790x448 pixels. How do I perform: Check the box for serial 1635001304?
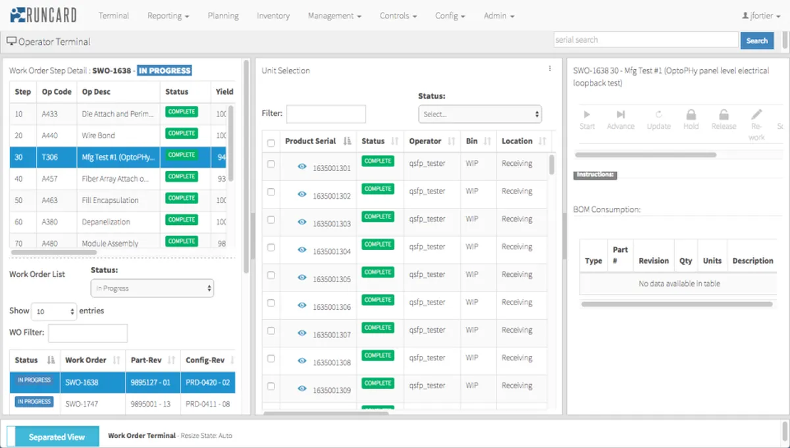(x=271, y=247)
